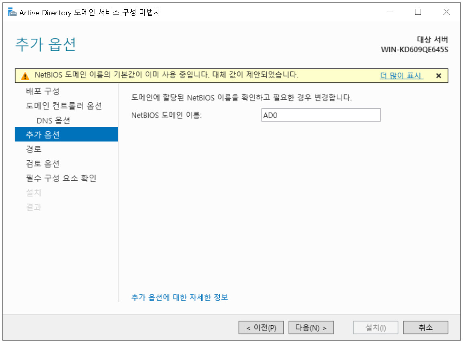Click the disabled '설치(I)' button
The image size is (464, 343).
pyautogui.click(x=376, y=327)
